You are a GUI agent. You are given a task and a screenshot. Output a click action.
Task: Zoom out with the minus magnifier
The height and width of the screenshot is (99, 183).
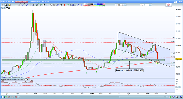coord(177,97)
